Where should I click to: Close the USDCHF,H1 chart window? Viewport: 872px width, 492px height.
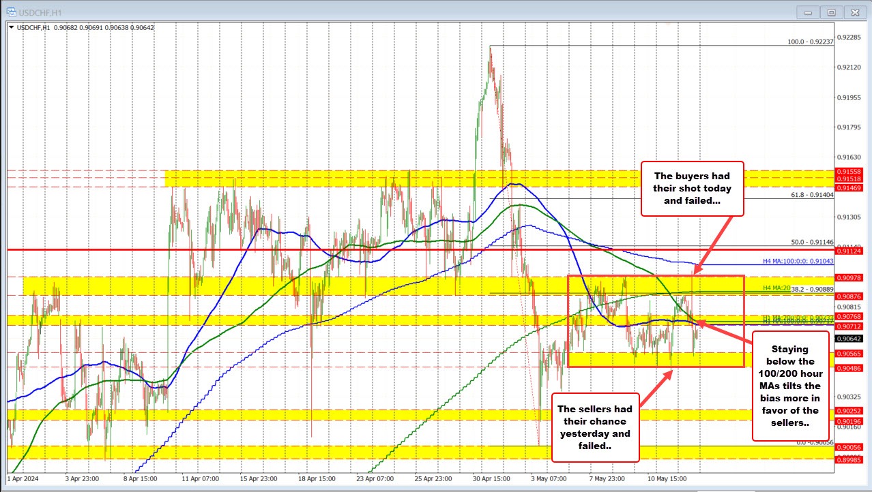[854, 12]
